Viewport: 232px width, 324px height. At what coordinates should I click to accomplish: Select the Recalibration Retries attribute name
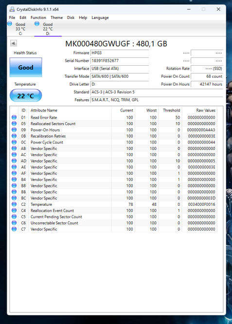(48, 136)
